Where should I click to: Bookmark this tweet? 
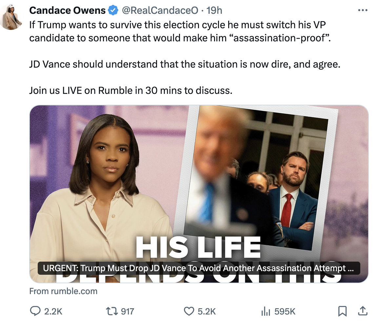[x=342, y=311]
